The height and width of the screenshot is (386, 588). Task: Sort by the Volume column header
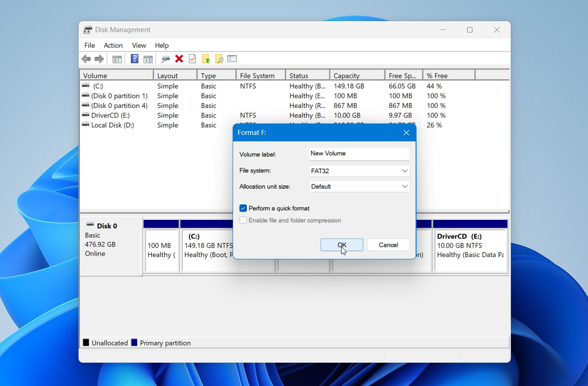tap(117, 75)
